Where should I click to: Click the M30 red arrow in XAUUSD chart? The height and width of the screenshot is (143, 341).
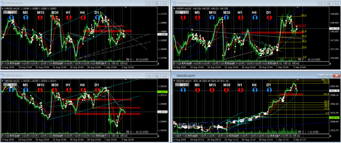(x=226, y=90)
